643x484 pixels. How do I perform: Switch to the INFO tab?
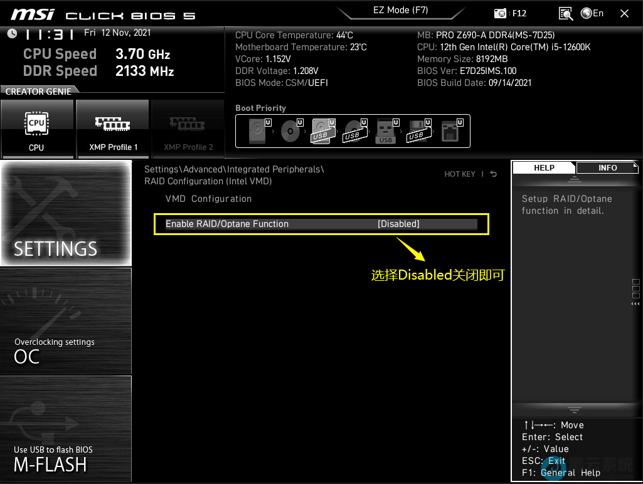[607, 168]
